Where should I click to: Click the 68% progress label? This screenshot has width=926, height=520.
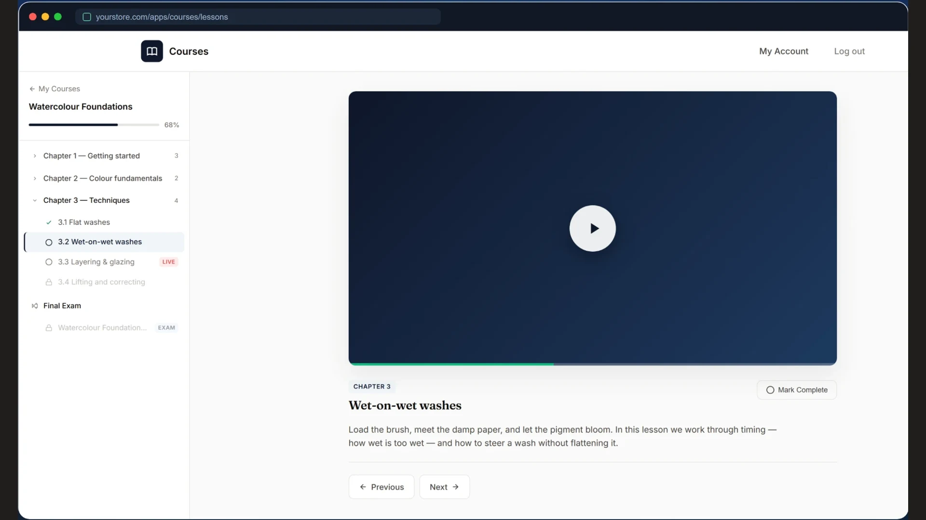(x=172, y=125)
